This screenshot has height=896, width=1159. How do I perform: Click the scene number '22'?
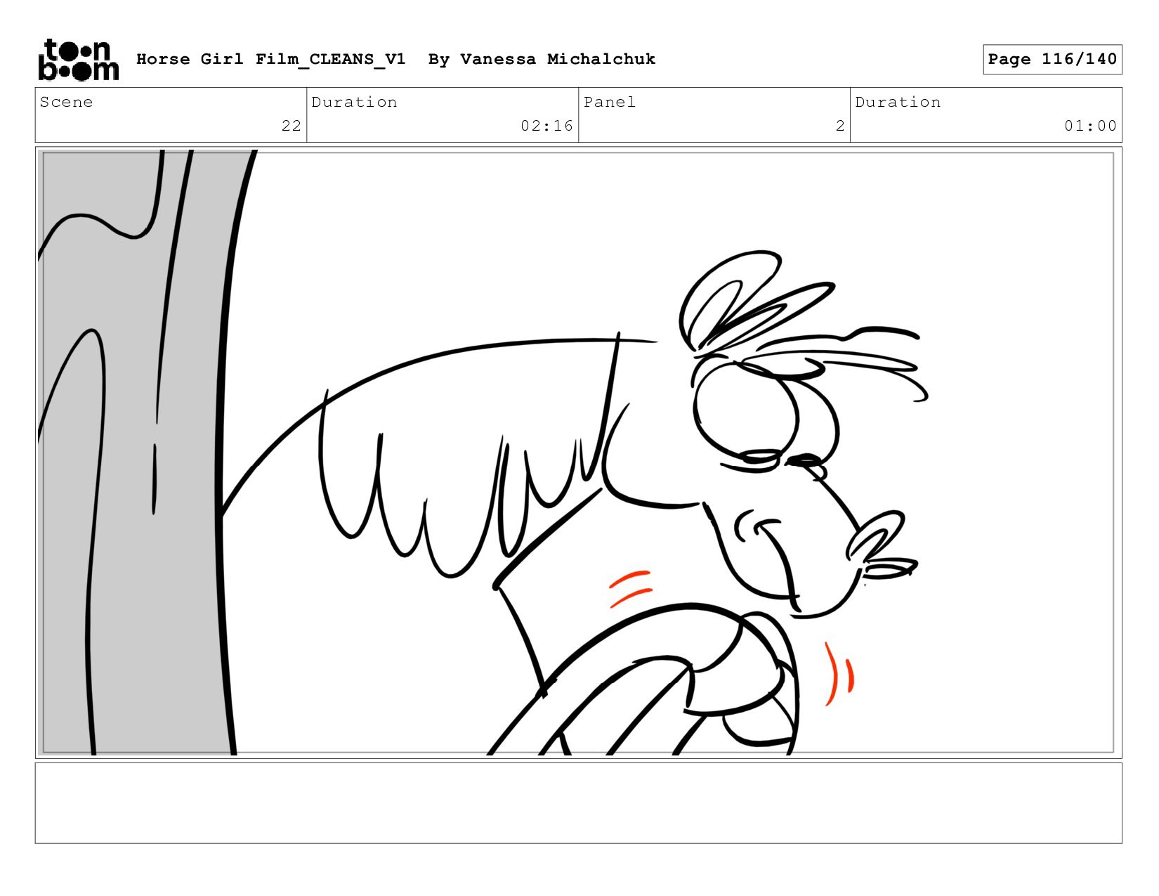292,126
